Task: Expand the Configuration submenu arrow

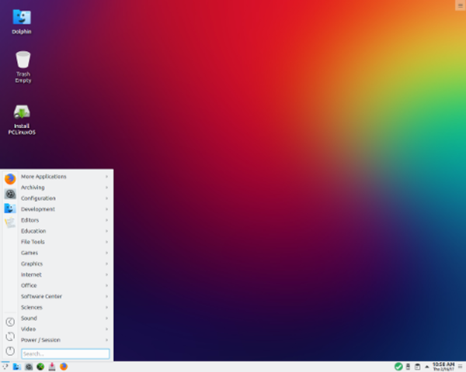Action: click(x=106, y=198)
